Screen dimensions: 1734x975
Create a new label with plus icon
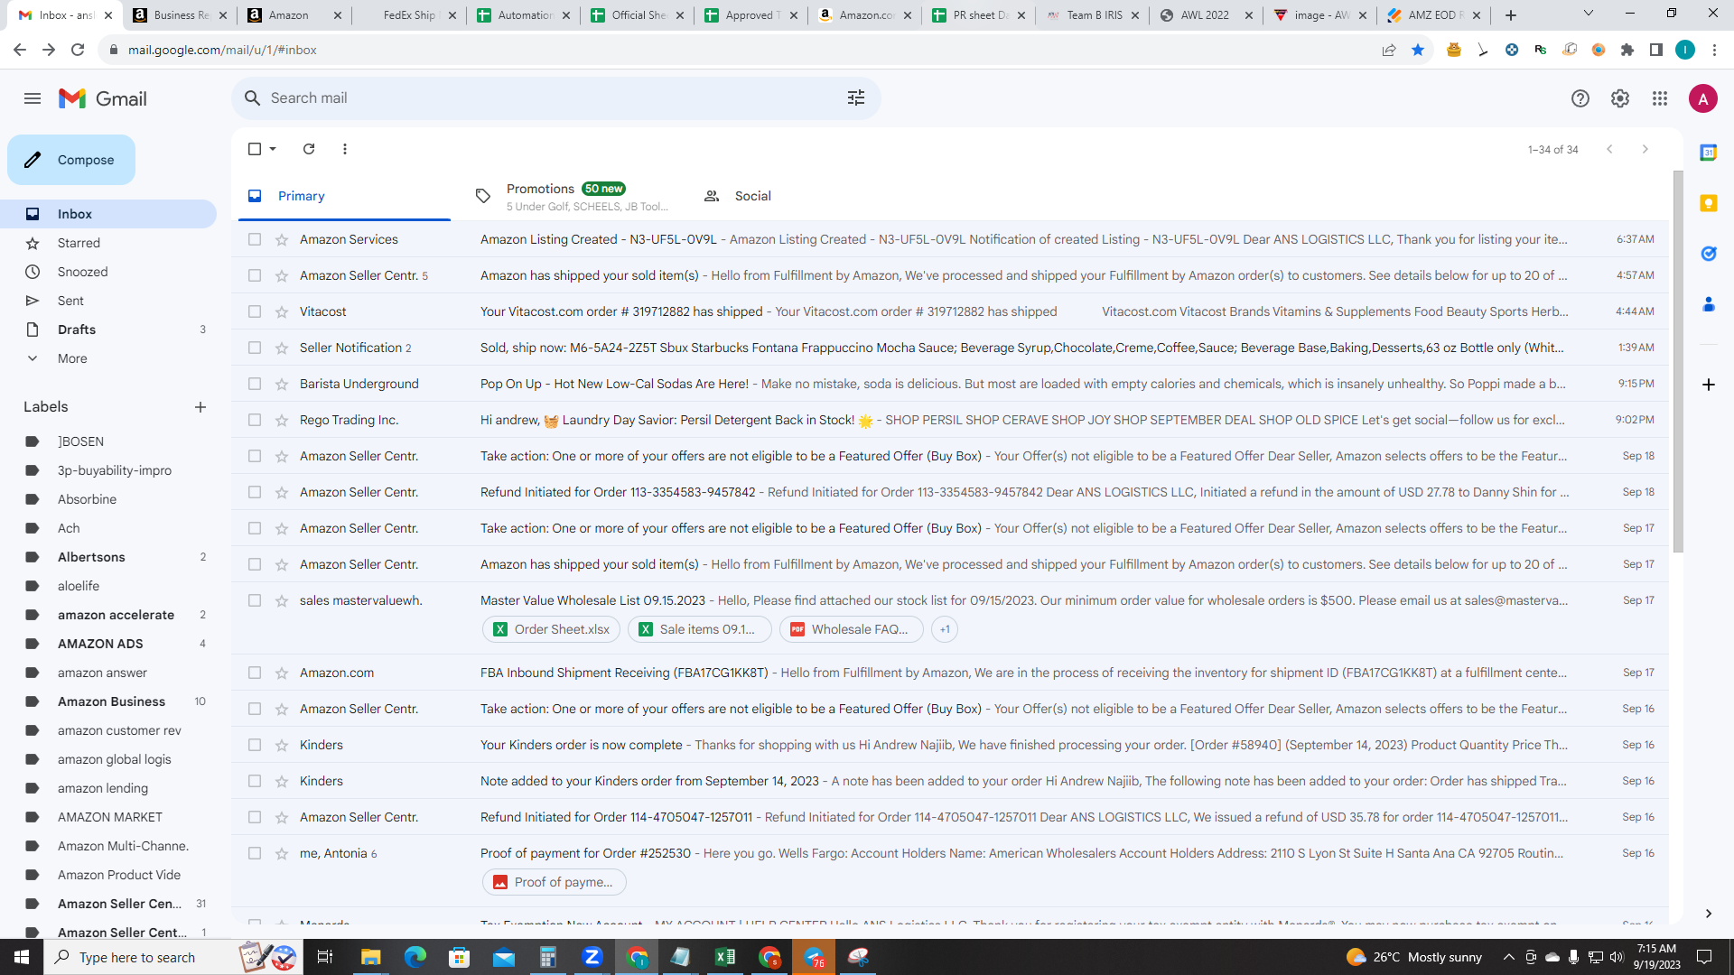(x=200, y=407)
